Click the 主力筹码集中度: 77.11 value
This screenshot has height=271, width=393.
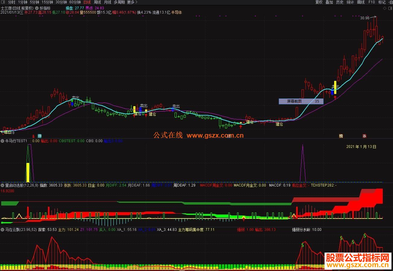196,230
